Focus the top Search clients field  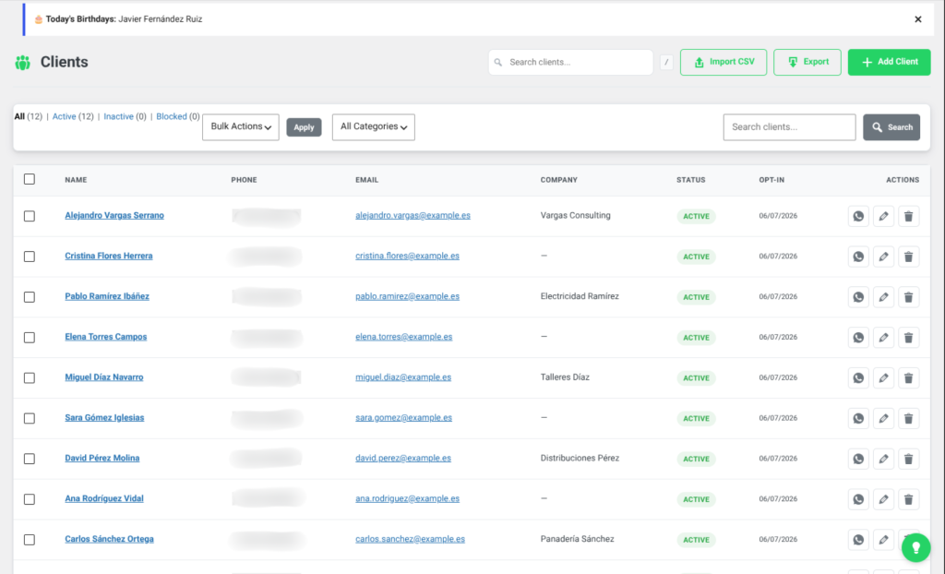(x=570, y=62)
